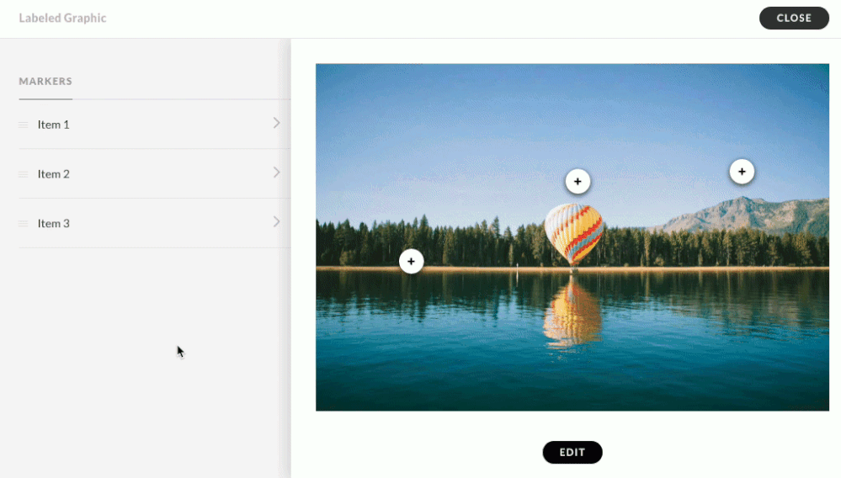Select the Item 3 marker entry

coord(154,223)
